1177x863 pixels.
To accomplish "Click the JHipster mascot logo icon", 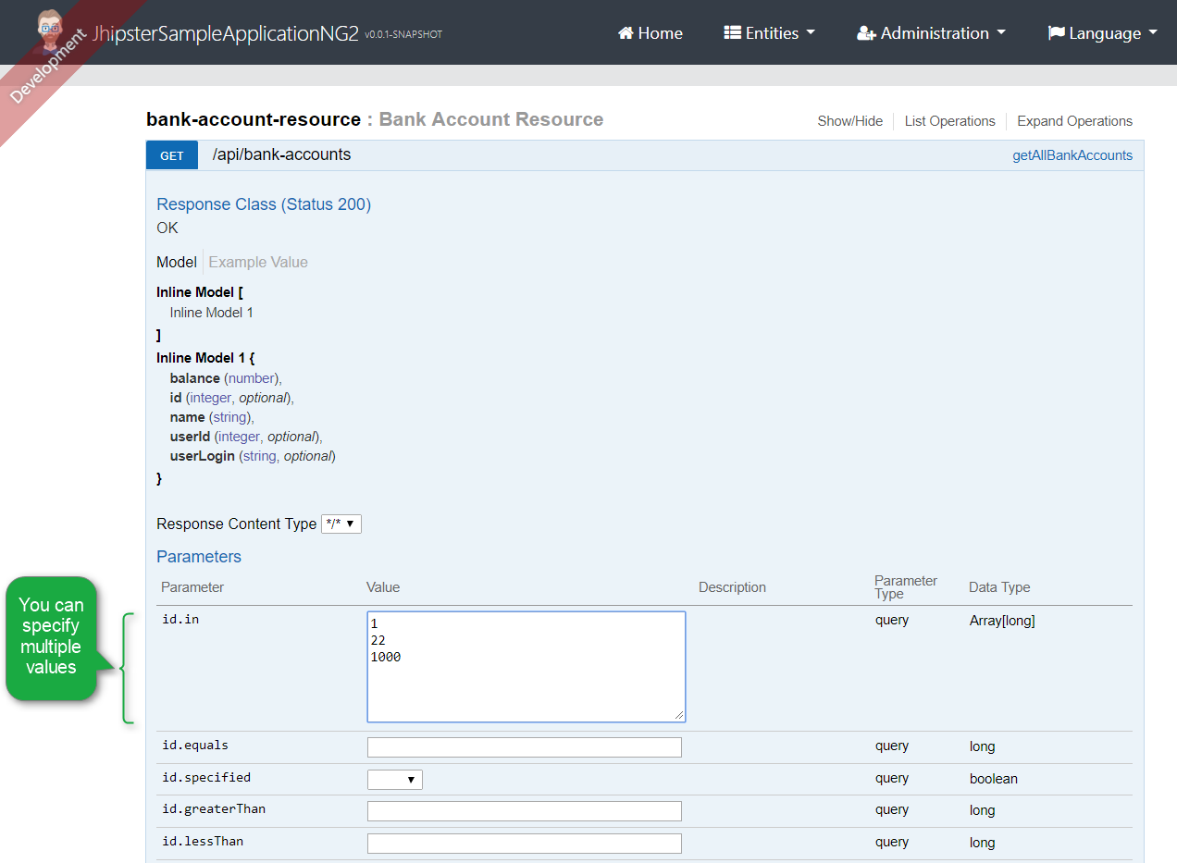I will click(52, 33).
